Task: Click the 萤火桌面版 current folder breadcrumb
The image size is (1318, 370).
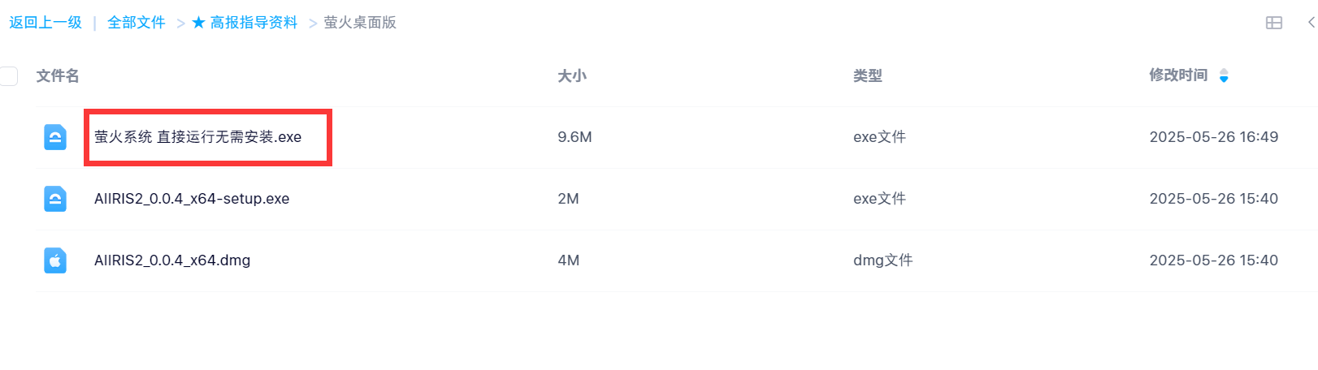Action: pyautogui.click(x=360, y=23)
